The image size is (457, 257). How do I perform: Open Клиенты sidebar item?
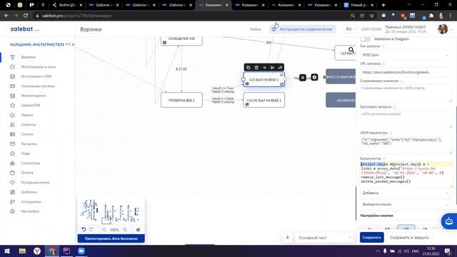[29, 124]
